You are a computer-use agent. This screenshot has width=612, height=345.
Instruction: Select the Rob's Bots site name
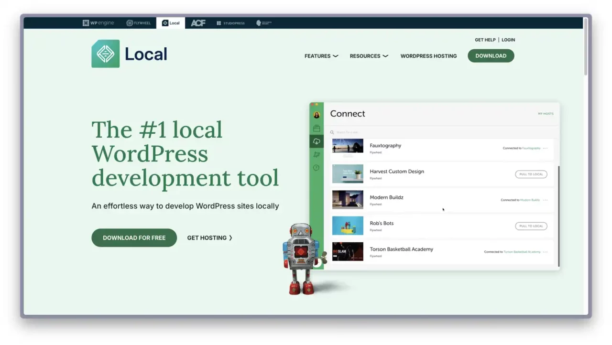pyautogui.click(x=382, y=223)
